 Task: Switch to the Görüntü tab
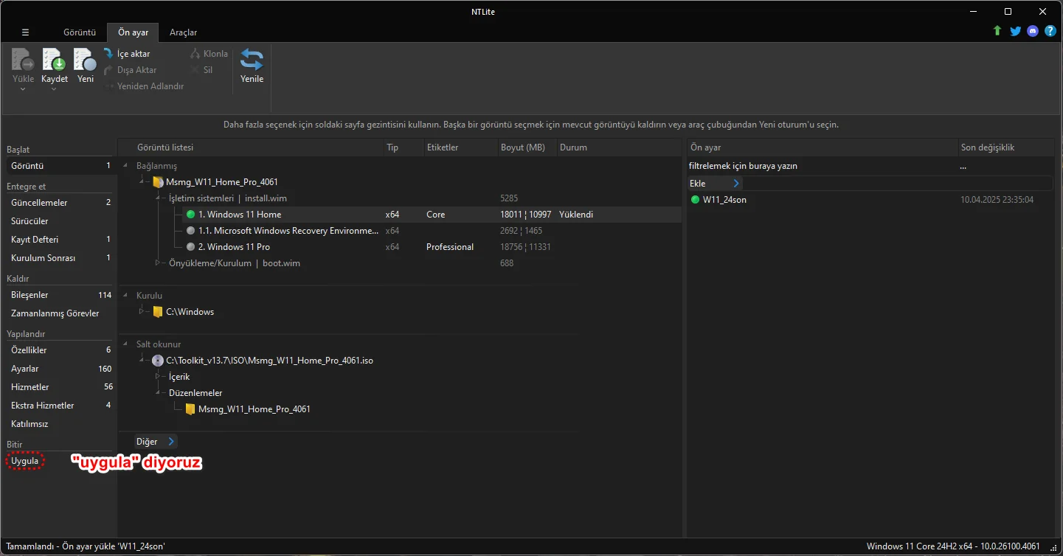click(80, 32)
